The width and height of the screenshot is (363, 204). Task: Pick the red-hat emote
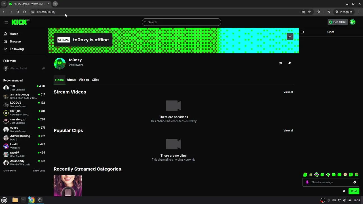(345, 175)
